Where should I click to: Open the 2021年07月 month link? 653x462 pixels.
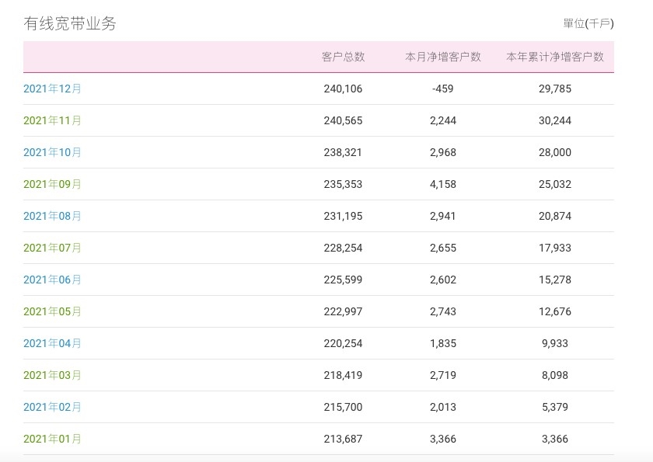coord(52,248)
